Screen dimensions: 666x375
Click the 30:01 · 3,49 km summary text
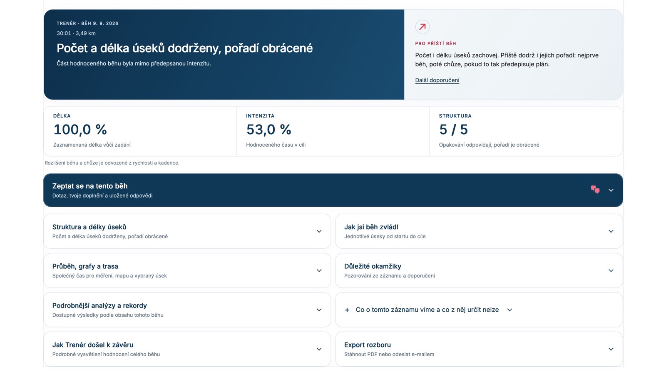pyautogui.click(x=76, y=33)
